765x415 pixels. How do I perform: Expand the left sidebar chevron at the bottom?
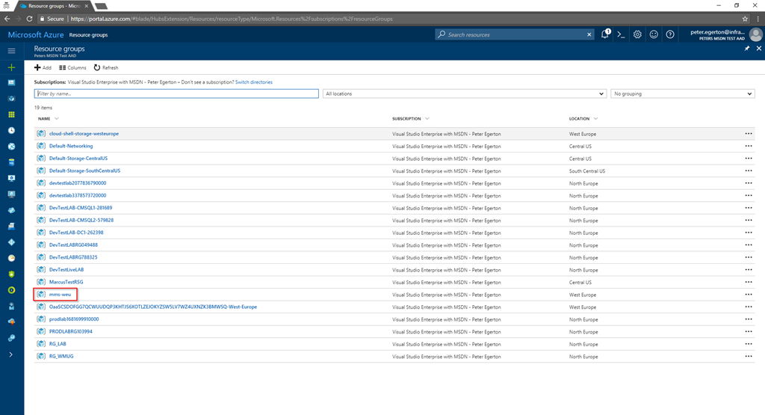[11, 354]
